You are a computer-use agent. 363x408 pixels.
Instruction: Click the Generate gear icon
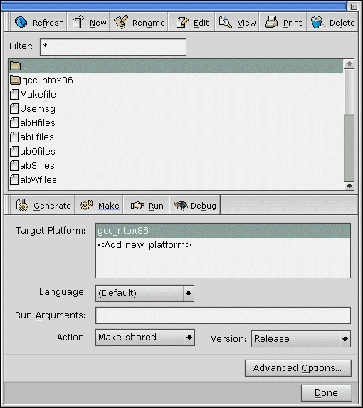21,205
